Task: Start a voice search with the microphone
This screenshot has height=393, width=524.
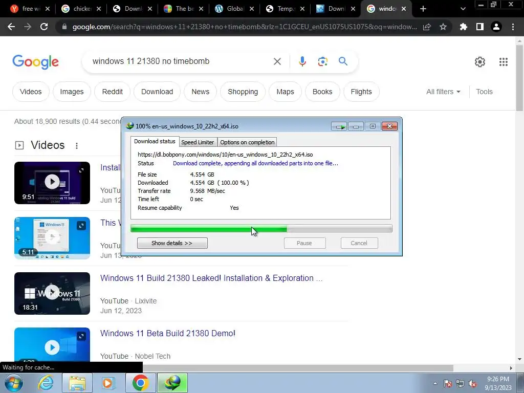Action: coord(302,61)
